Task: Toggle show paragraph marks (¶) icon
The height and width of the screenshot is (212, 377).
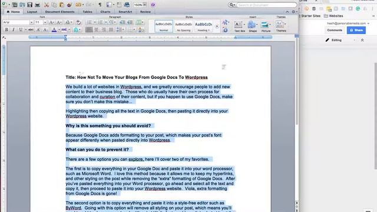Action: coord(100,5)
